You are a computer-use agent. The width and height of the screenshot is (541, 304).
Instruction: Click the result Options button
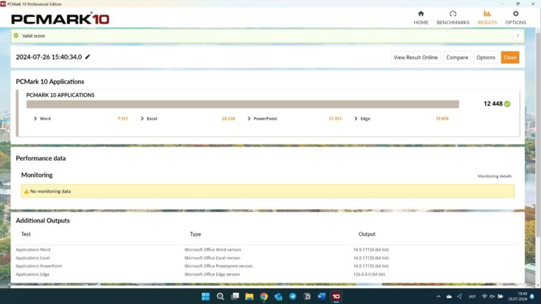[x=486, y=57]
